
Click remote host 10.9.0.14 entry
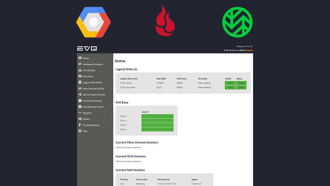click(167, 184)
